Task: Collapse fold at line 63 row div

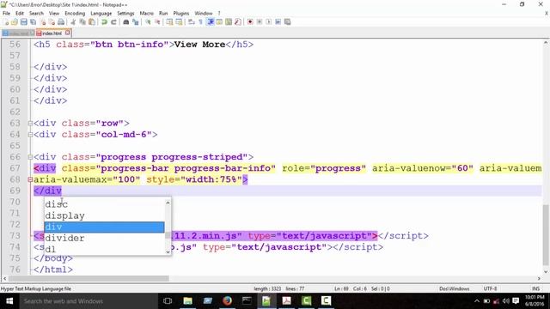Action: pyautogui.click(x=30, y=124)
